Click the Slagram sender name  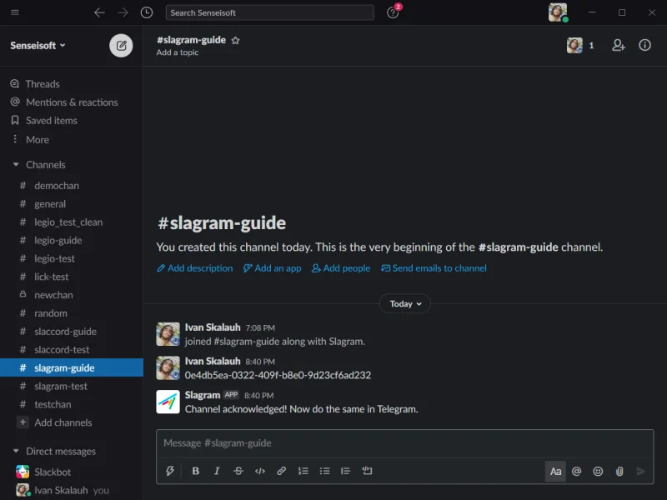203,395
